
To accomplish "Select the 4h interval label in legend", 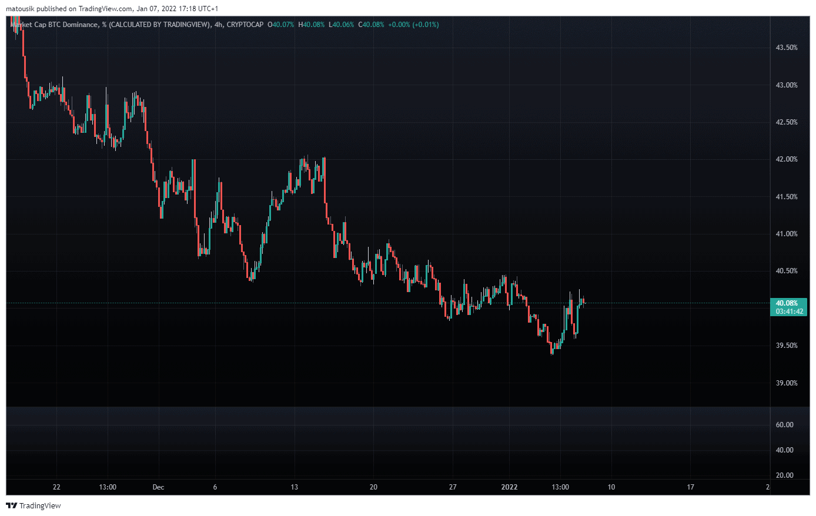I will pos(218,25).
